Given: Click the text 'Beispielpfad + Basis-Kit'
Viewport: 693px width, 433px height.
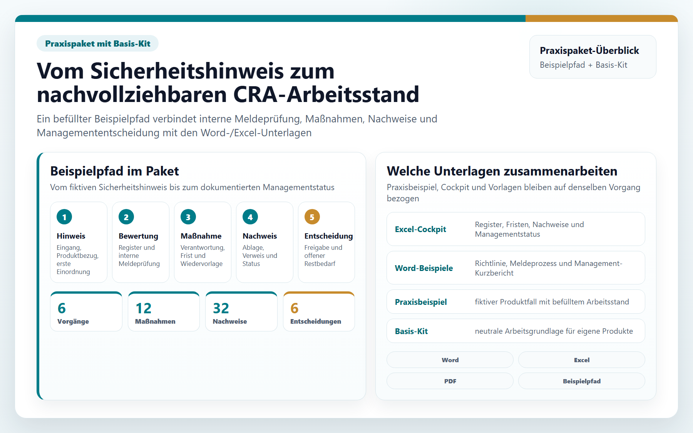Looking at the screenshot, I should click(x=583, y=65).
